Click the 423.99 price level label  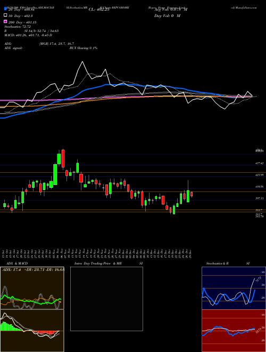[259, 175]
